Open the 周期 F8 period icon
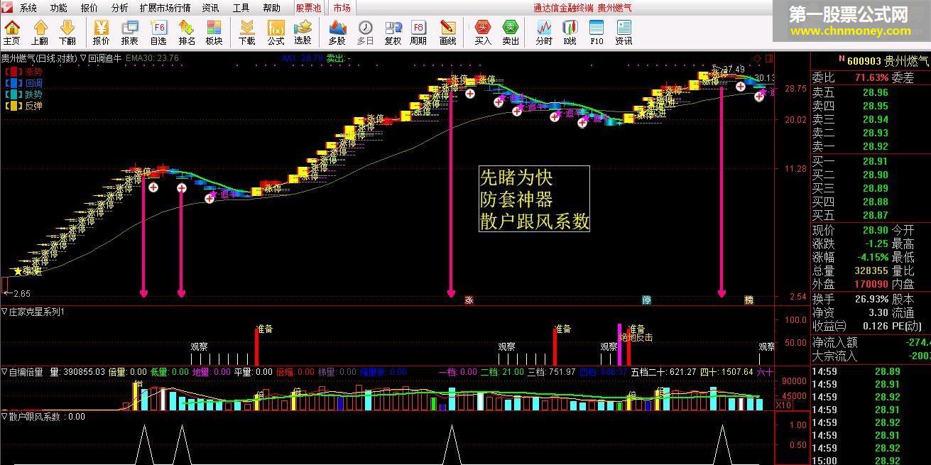 (x=418, y=33)
